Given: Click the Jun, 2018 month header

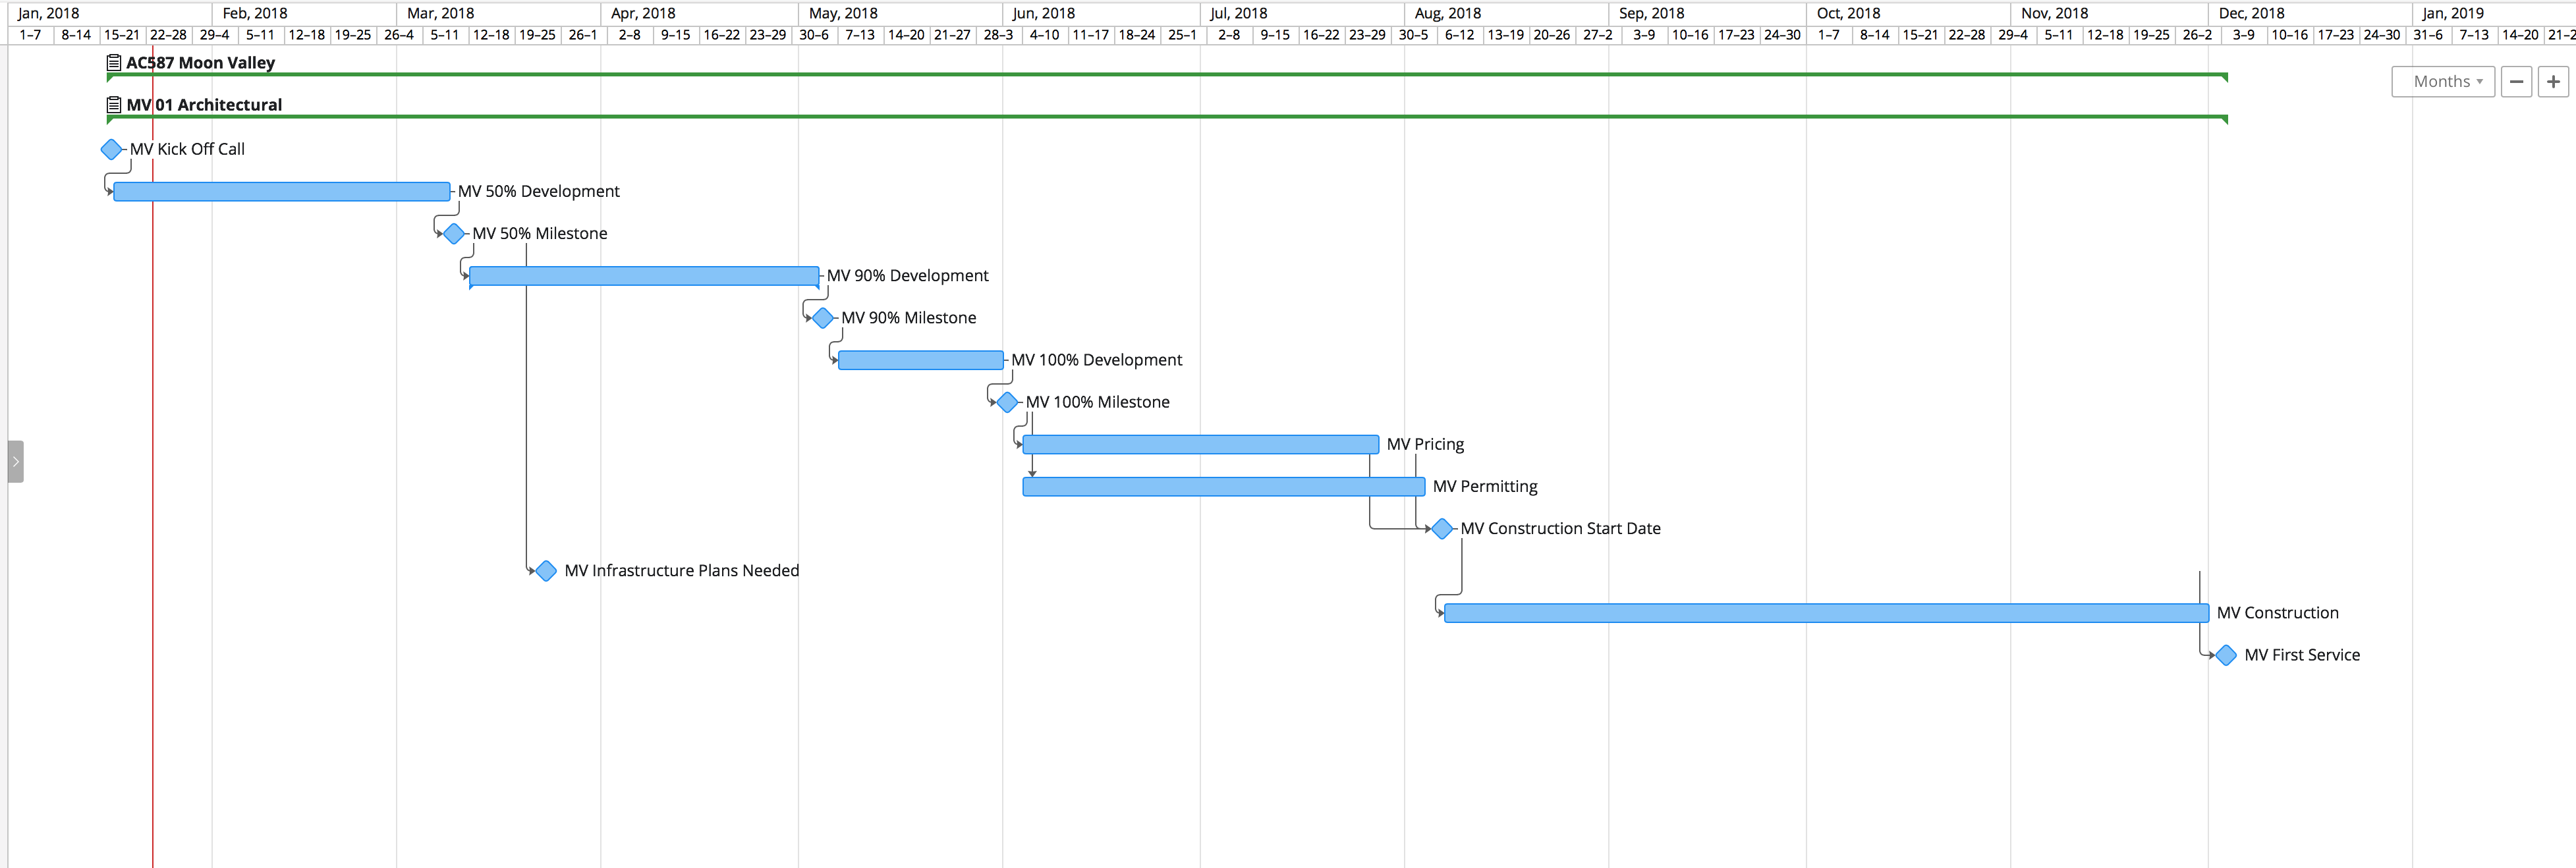Looking at the screenshot, I should (1101, 13).
